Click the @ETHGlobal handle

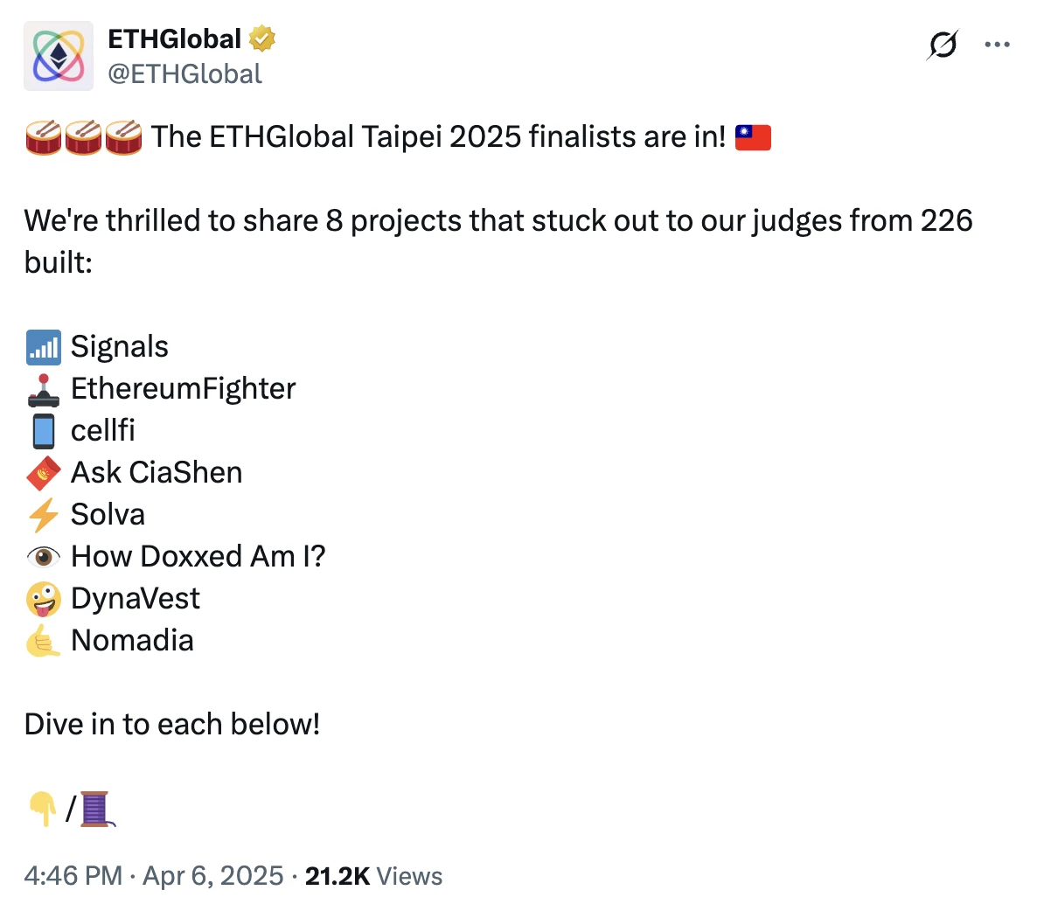pos(185,74)
